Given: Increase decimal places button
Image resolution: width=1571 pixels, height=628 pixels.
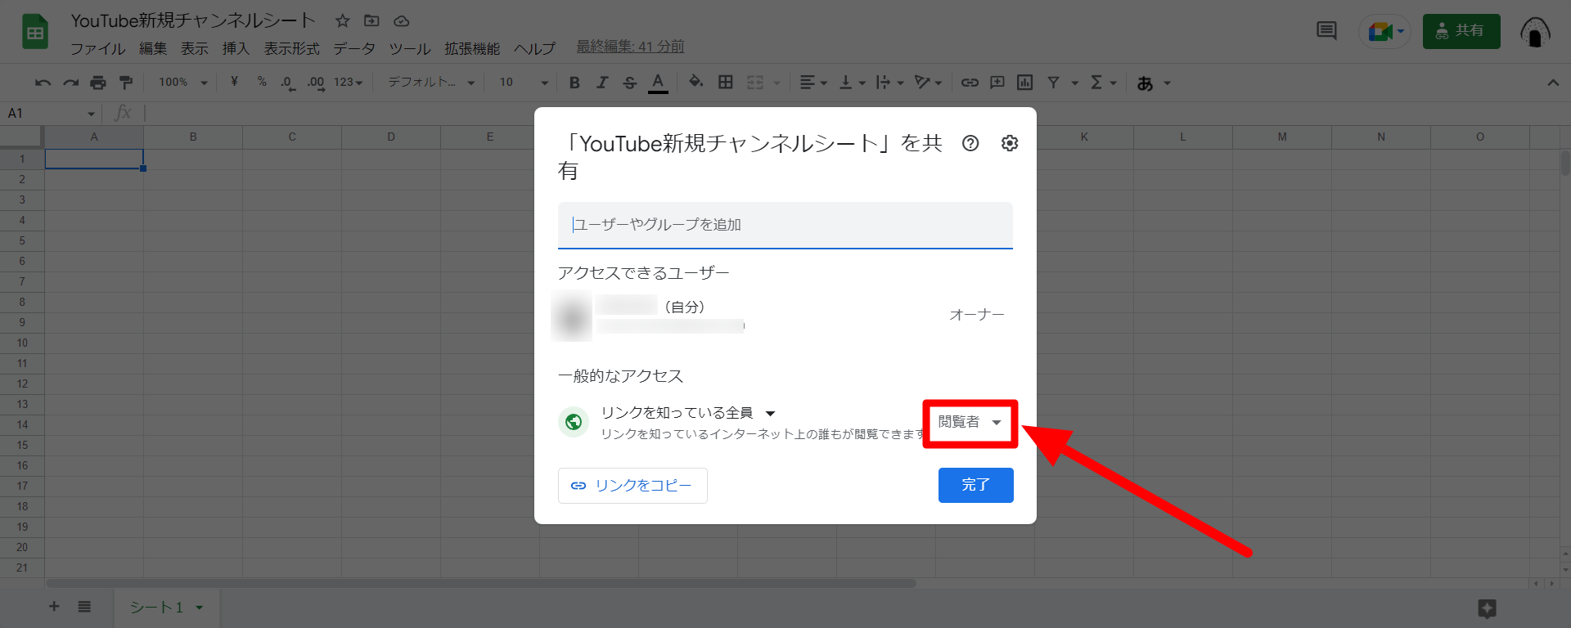Looking at the screenshot, I should pos(316,83).
